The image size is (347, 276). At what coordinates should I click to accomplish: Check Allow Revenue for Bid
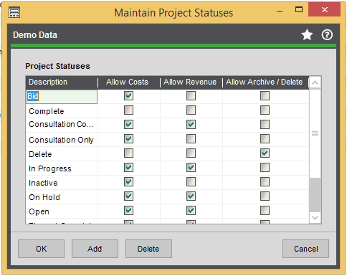191,96
